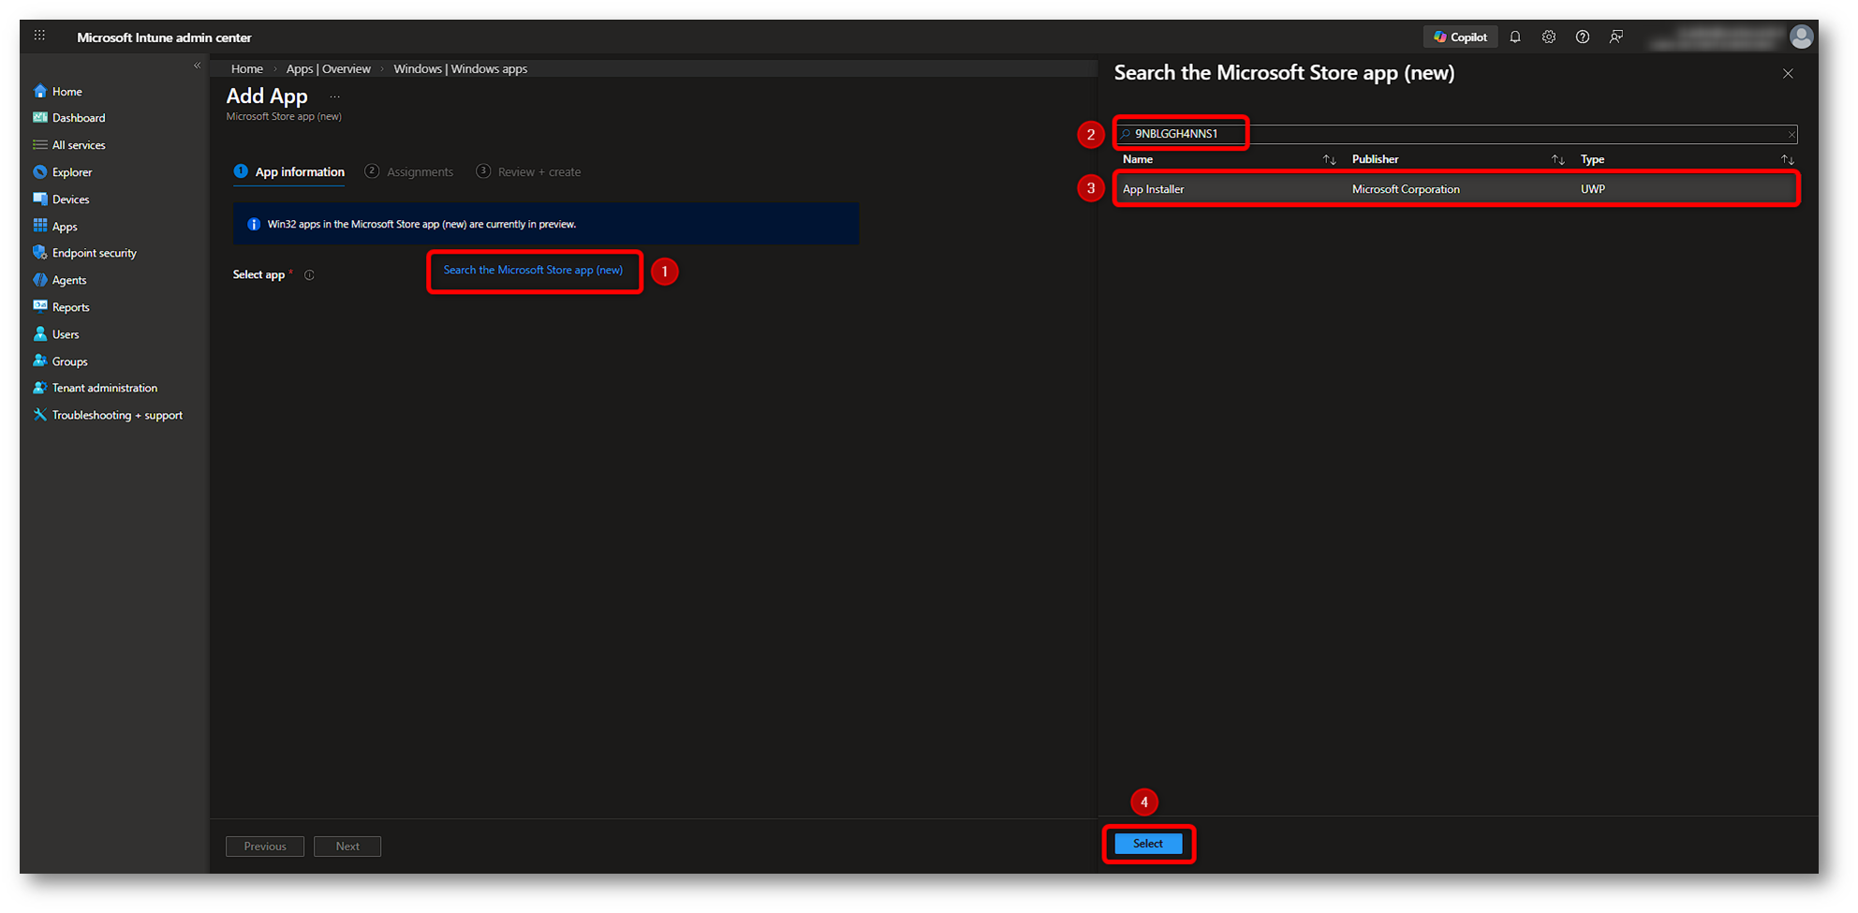The width and height of the screenshot is (1858, 913).
Task: Click the Microsoft Intune admin center title
Action: click(x=164, y=37)
